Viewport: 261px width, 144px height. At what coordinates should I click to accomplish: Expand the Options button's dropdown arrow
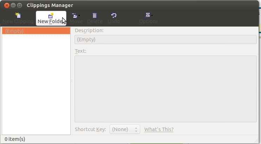pyautogui.click(x=152, y=15)
